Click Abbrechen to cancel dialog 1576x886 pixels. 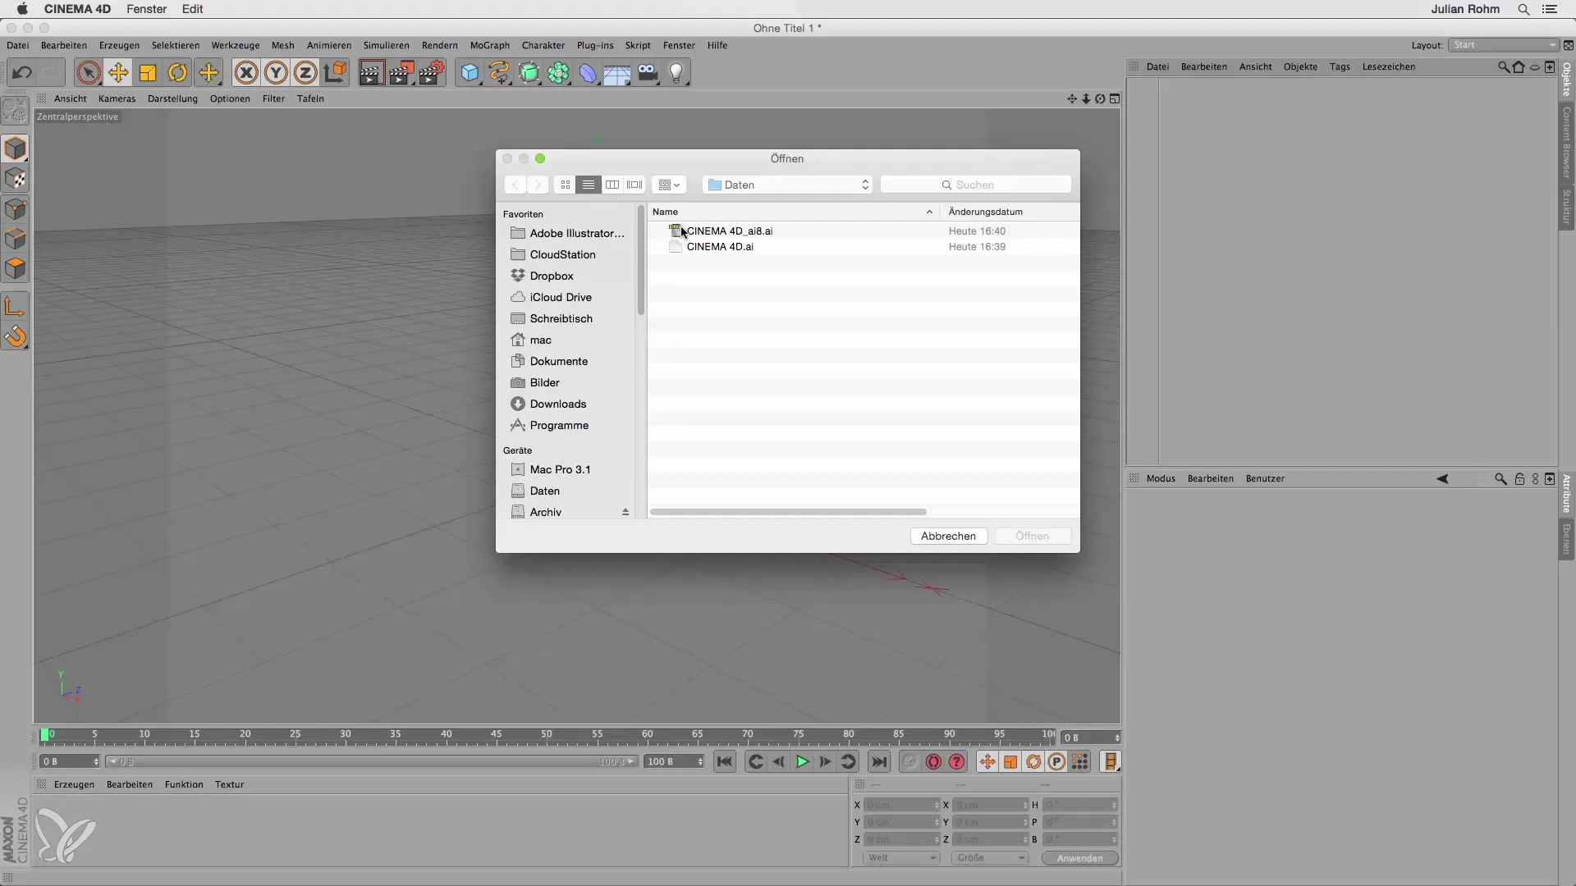coord(948,536)
